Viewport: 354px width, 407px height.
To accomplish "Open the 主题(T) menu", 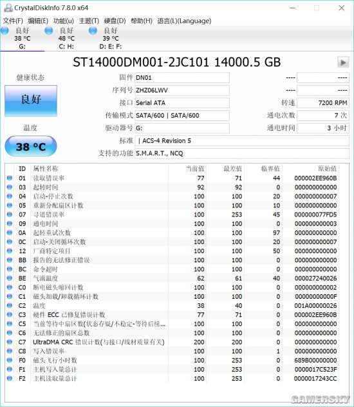I will [89, 21].
